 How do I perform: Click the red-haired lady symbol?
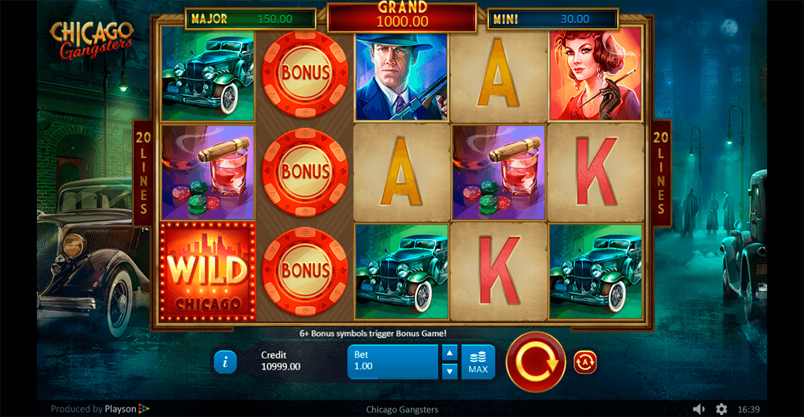click(x=595, y=74)
